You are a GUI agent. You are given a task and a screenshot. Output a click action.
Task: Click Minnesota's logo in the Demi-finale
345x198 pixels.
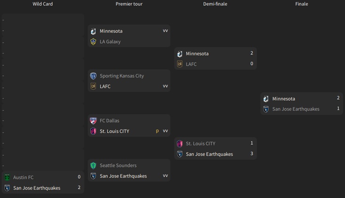[x=179, y=54]
